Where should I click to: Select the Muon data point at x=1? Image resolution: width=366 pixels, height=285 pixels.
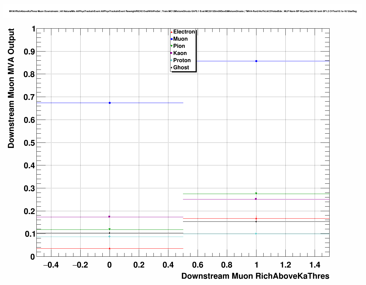coord(256,61)
